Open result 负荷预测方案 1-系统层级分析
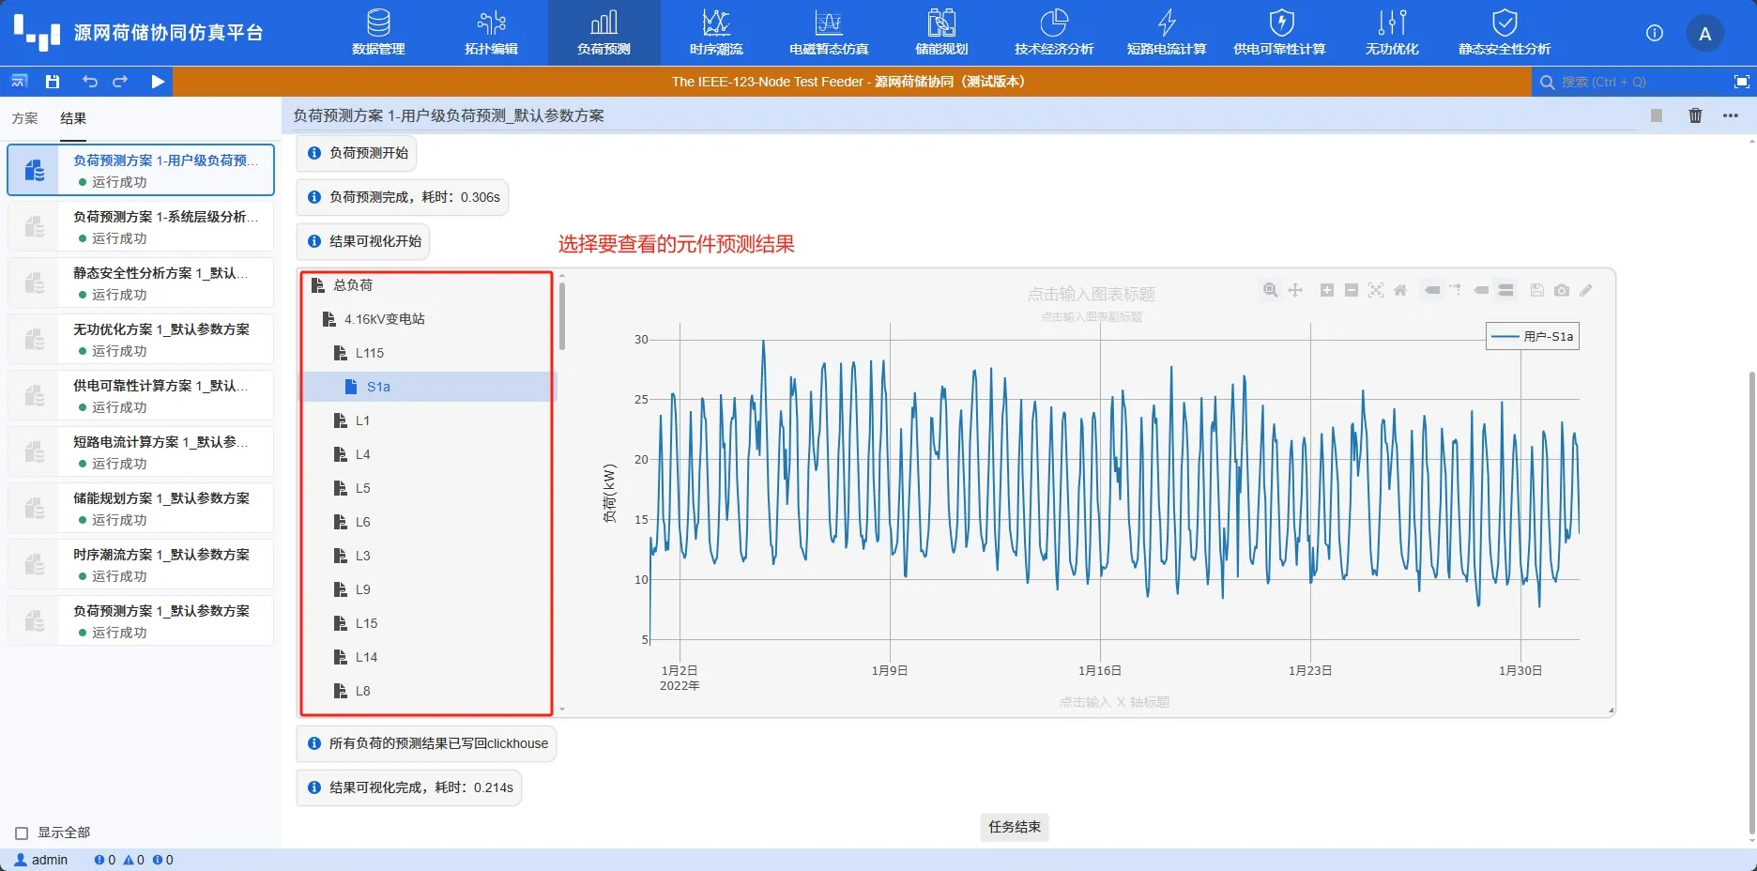This screenshot has height=871, width=1757. [x=141, y=226]
